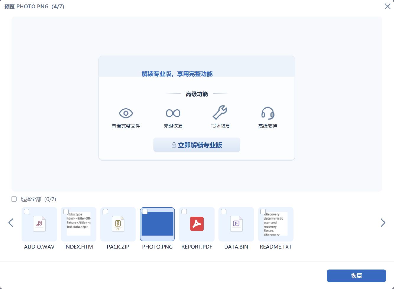Check the box on PHOTO.PNG thumbnail
This screenshot has width=394, height=289.
point(145,212)
